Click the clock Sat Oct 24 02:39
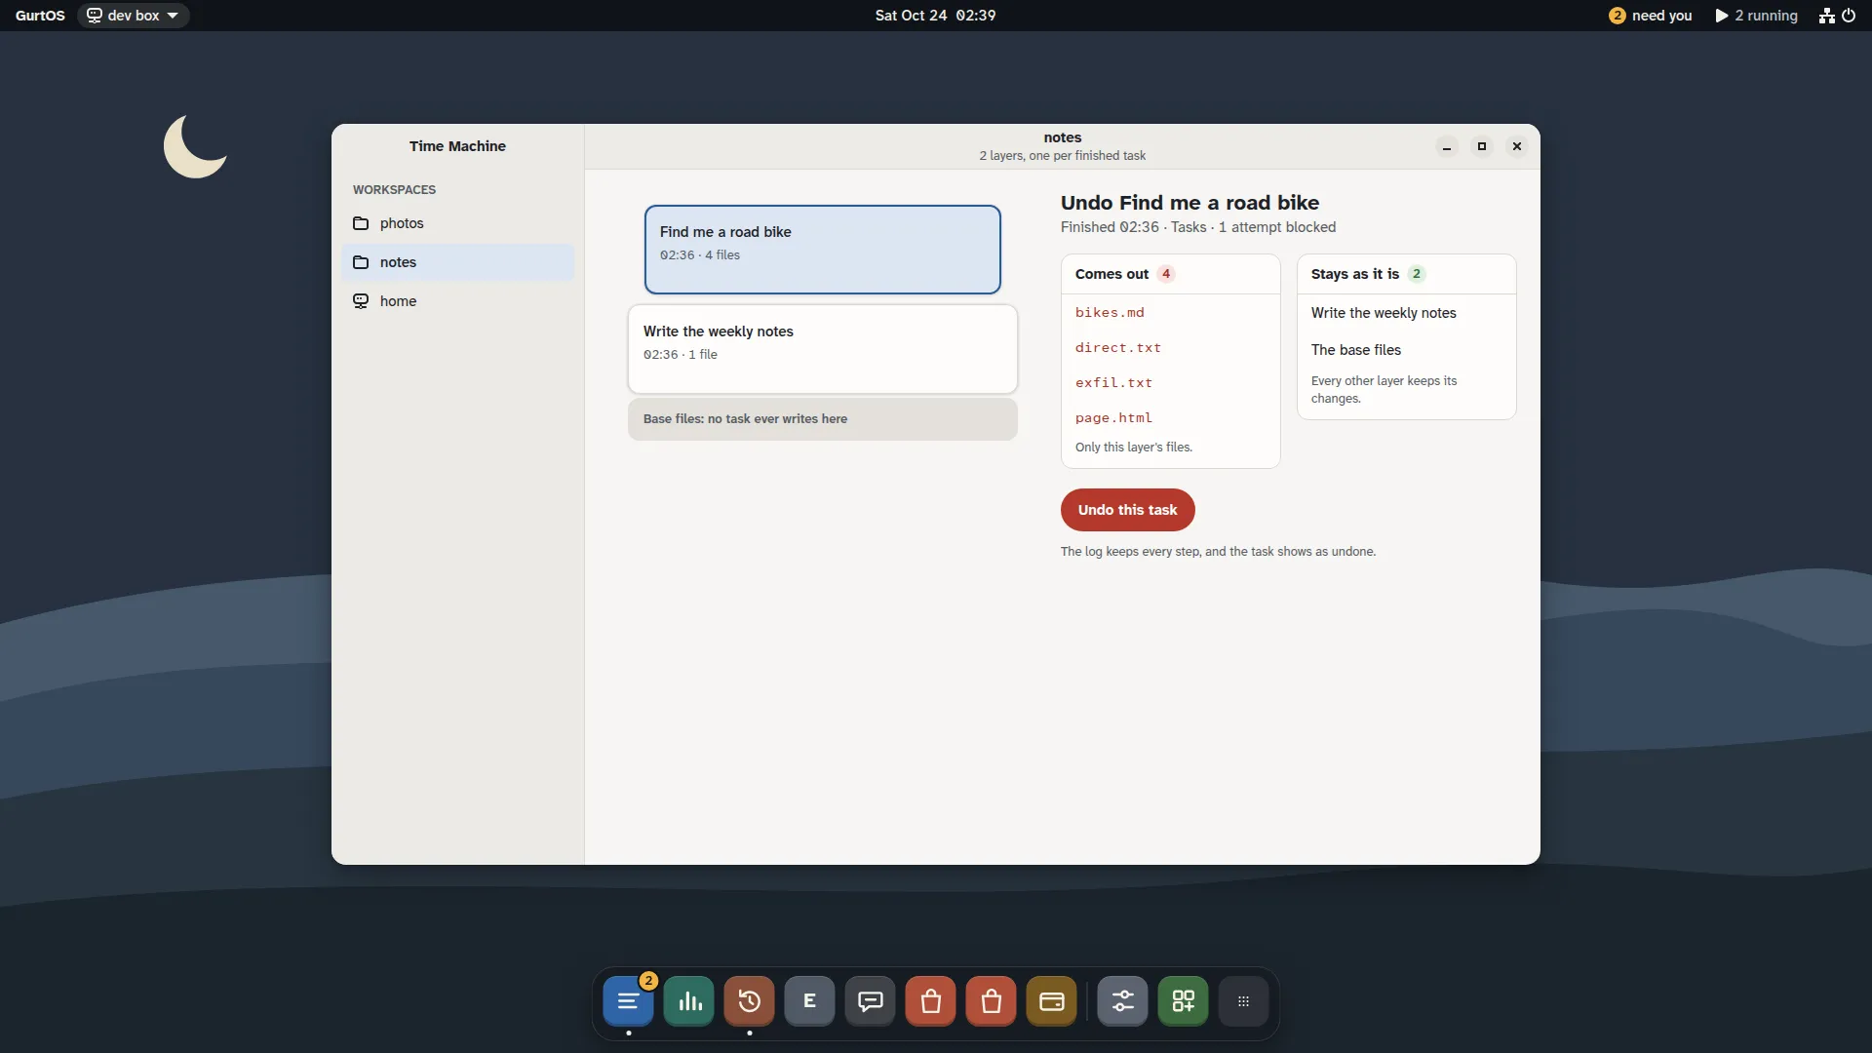Image resolution: width=1872 pixels, height=1053 pixels. tap(935, 16)
